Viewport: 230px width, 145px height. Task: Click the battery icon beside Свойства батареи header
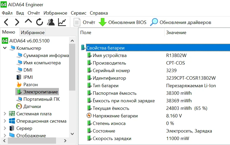coord(83,47)
